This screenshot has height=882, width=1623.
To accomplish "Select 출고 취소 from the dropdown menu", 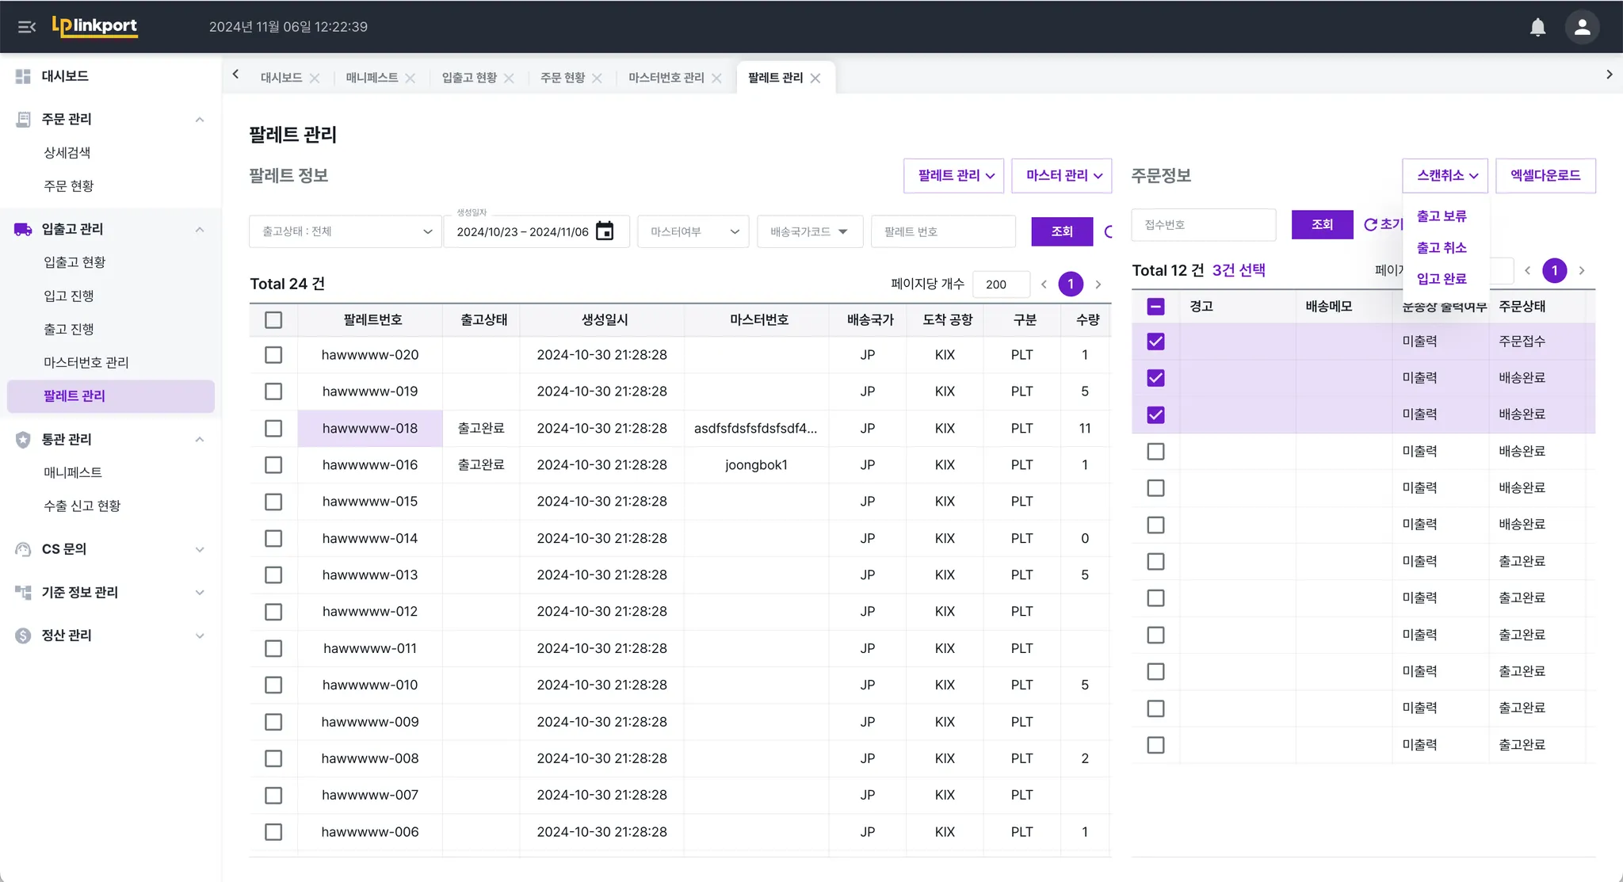I will pos(1441,247).
